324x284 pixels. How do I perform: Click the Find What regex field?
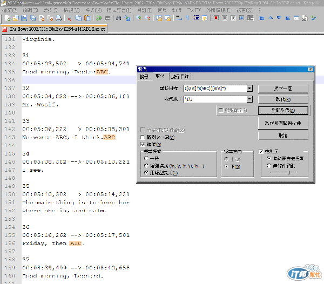pyautogui.click(x=215, y=89)
